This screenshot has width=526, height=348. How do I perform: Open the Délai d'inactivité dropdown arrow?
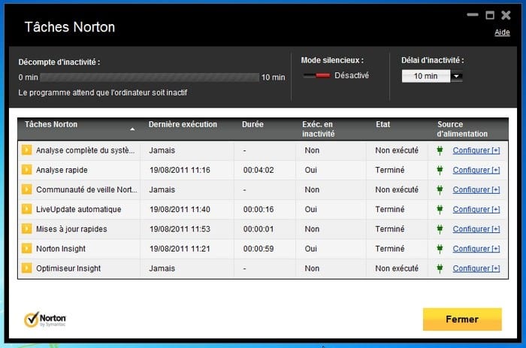click(456, 76)
